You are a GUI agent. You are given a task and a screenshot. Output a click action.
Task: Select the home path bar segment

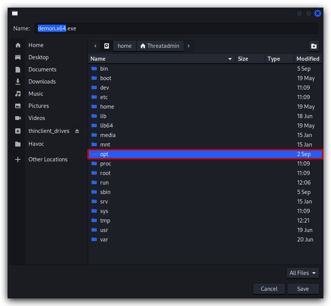click(125, 46)
